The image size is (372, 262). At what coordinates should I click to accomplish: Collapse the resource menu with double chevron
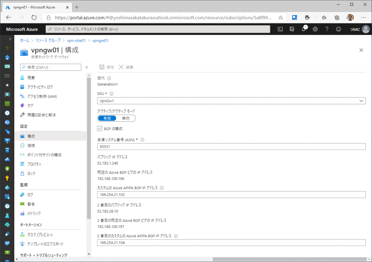point(87,67)
